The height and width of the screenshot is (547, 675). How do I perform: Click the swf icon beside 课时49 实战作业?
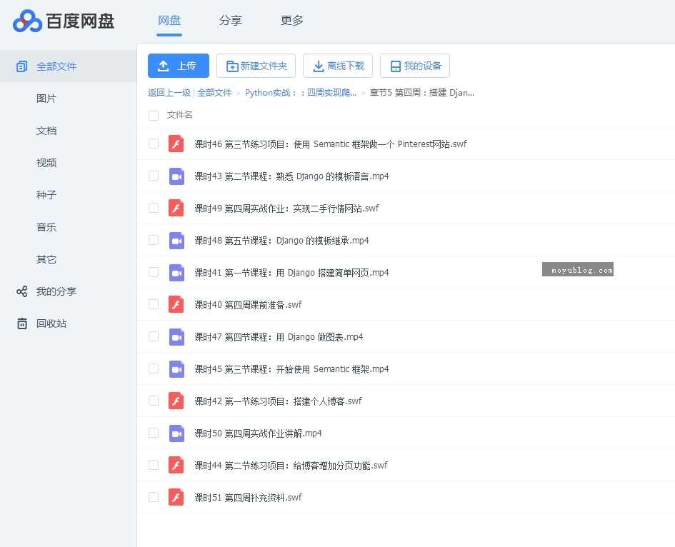click(x=176, y=208)
